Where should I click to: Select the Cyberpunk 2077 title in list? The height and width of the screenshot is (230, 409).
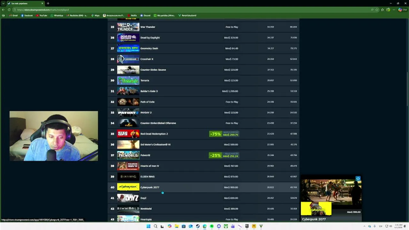(x=150, y=187)
